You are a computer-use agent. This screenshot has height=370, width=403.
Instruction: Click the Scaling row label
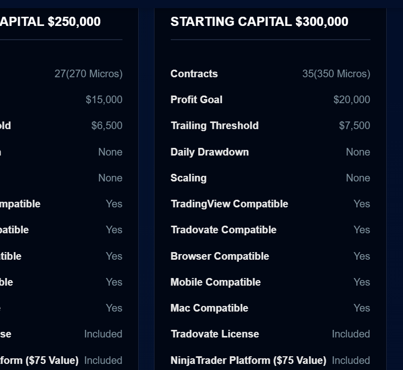point(189,178)
